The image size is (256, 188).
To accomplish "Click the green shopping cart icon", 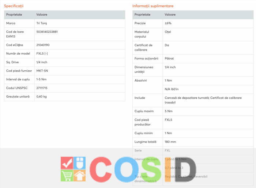I will click(67, 176).
